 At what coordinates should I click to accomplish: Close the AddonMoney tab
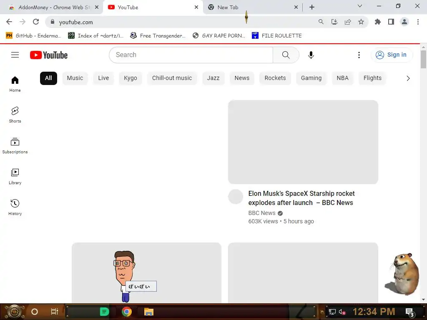click(97, 7)
